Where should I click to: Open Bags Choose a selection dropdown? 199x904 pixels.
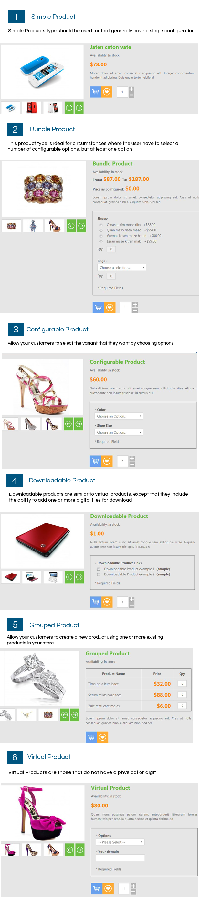[x=122, y=267]
